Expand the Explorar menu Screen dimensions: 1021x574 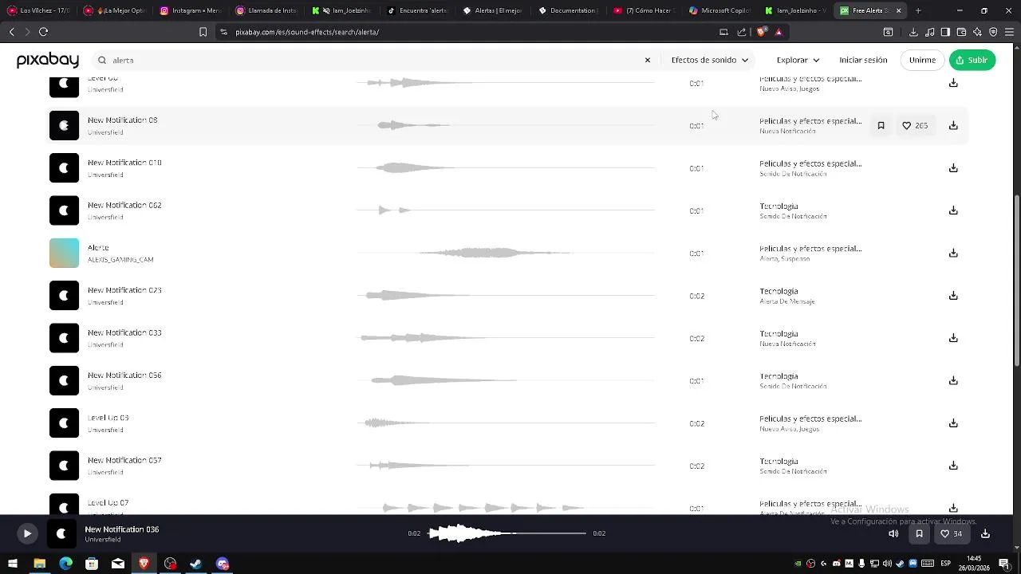[x=798, y=60]
